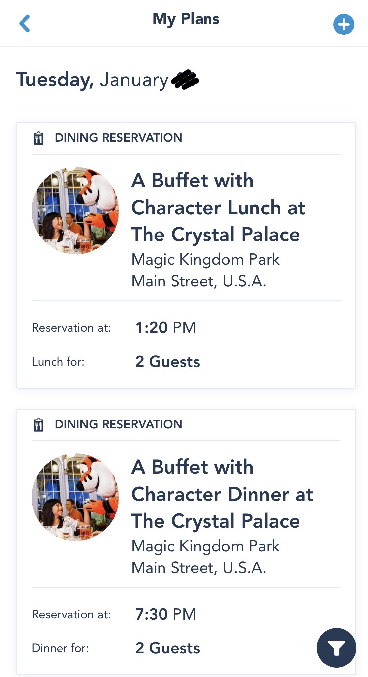The width and height of the screenshot is (368, 677).
Task: Tap the blue plus add-plan icon
Action: click(344, 24)
